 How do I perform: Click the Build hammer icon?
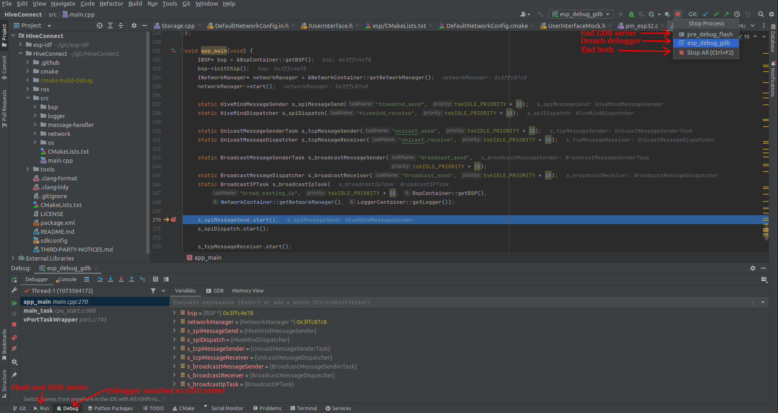point(540,14)
